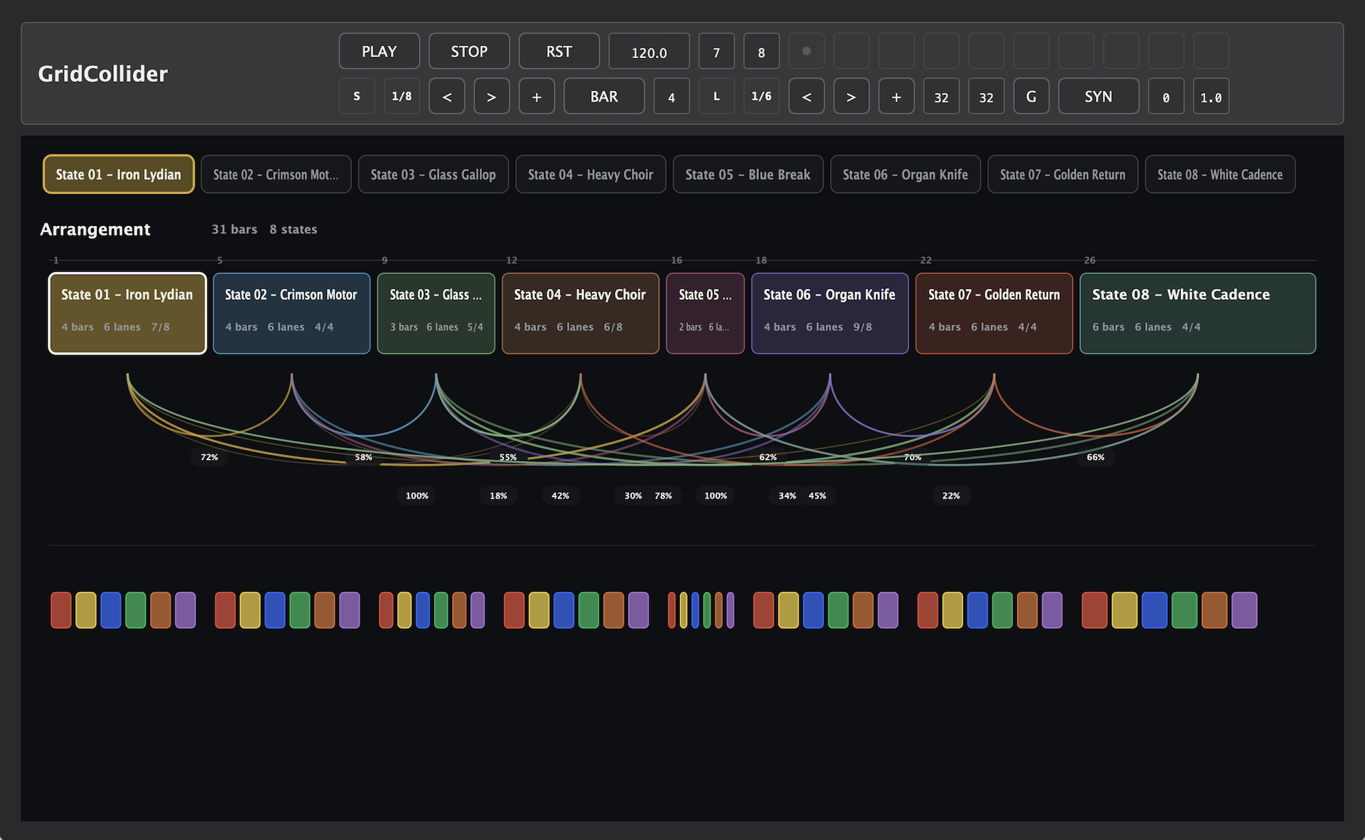Viewport: 1365px width, 840px height.
Task: Click the < arrow next to 1/8
Action: click(x=447, y=96)
